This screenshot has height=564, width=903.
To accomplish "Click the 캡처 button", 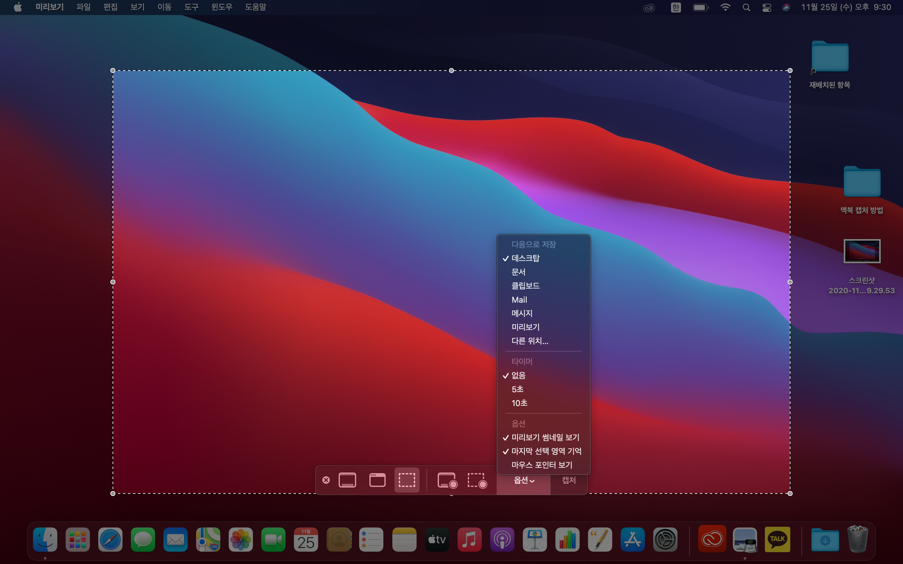I will click(x=569, y=480).
